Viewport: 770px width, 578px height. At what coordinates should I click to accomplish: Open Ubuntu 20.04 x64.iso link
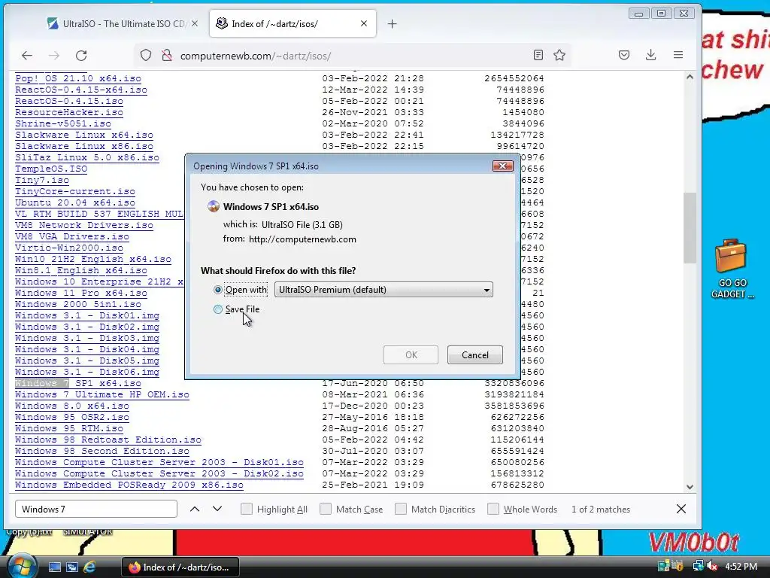pos(75,202)
